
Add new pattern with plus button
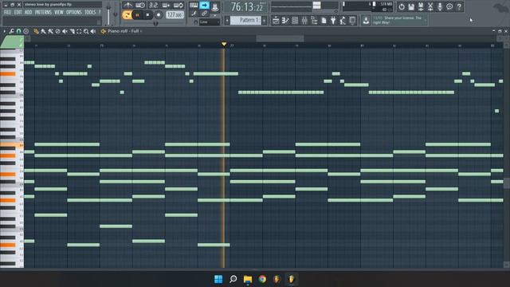click(264, 21)
